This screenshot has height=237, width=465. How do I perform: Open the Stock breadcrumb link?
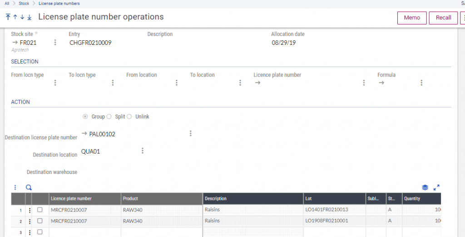pos(24,4)
